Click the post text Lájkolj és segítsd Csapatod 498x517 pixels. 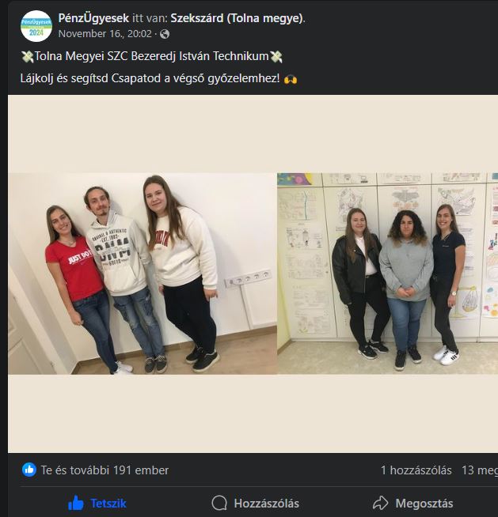click(x=150, y=78)
